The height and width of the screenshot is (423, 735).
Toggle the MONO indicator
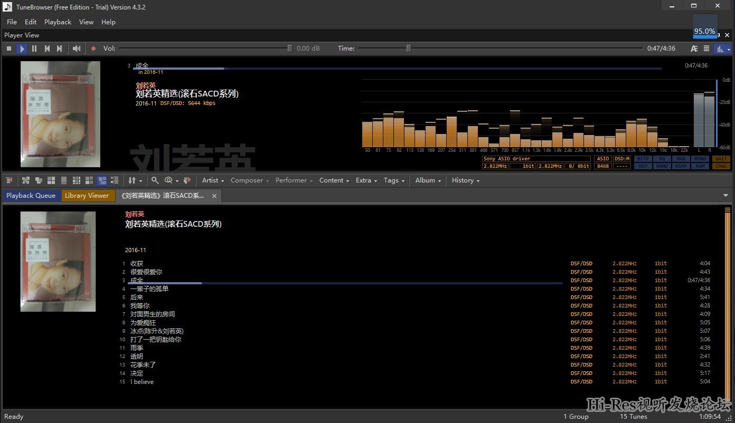(x=700, y=159)
